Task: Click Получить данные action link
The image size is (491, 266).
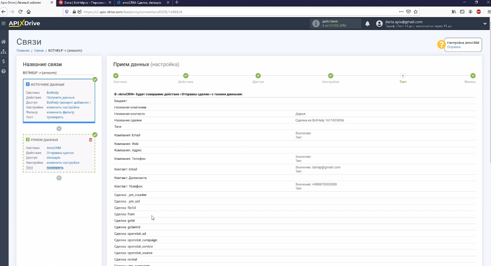Action: click(60, 98)
